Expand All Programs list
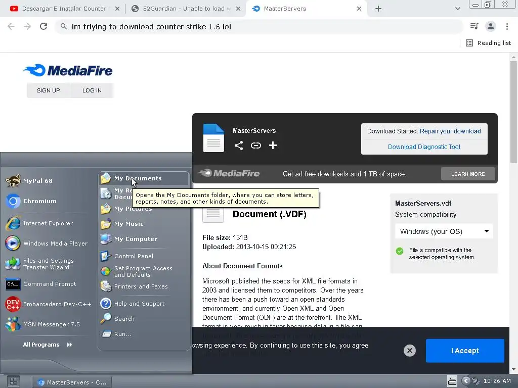The width and height of the screenshot is (518, 388). pos(47,345)
